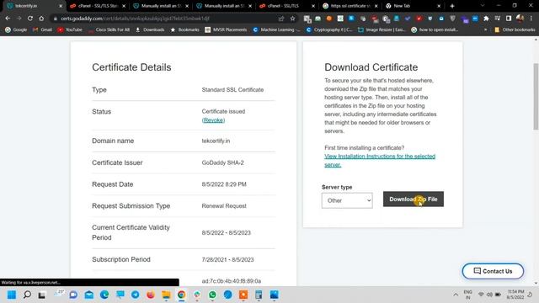The image size is (539, 303).
Task: Launch Microsoft Edge from the taskbar
Action: pos(104,295)
